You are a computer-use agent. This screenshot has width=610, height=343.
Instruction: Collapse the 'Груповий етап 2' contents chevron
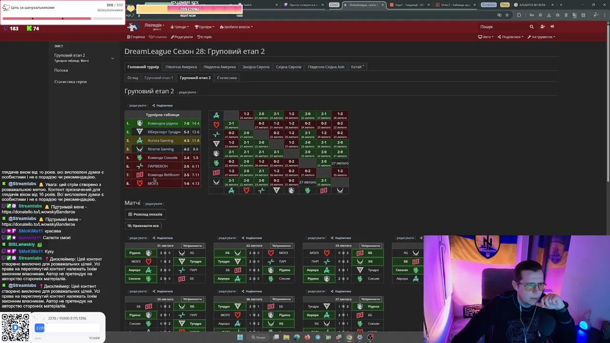(x=112, y=58)
